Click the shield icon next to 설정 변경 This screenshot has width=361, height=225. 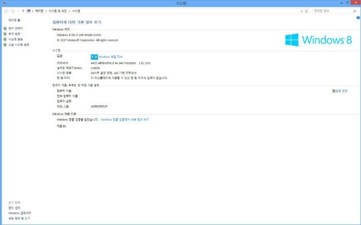[x=334, y=91]
